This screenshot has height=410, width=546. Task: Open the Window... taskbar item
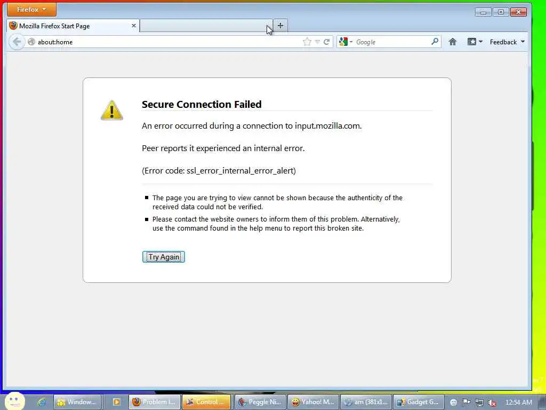pos(77,402)
